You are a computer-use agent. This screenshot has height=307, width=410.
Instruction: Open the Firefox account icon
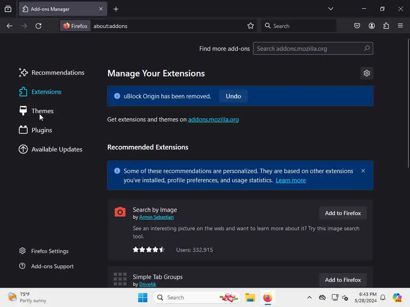(x=372, y=26)
